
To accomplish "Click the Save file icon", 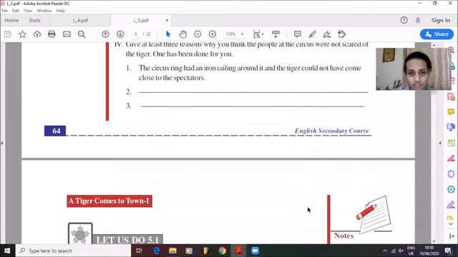I will point(8,34).
